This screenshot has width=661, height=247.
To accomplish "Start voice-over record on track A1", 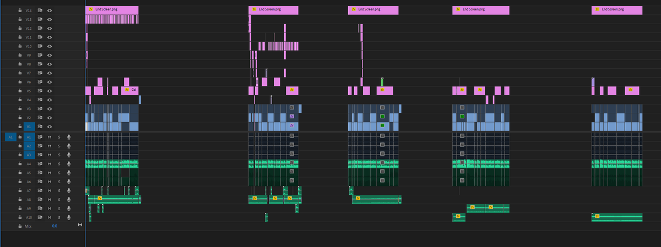I will (69, 136).
